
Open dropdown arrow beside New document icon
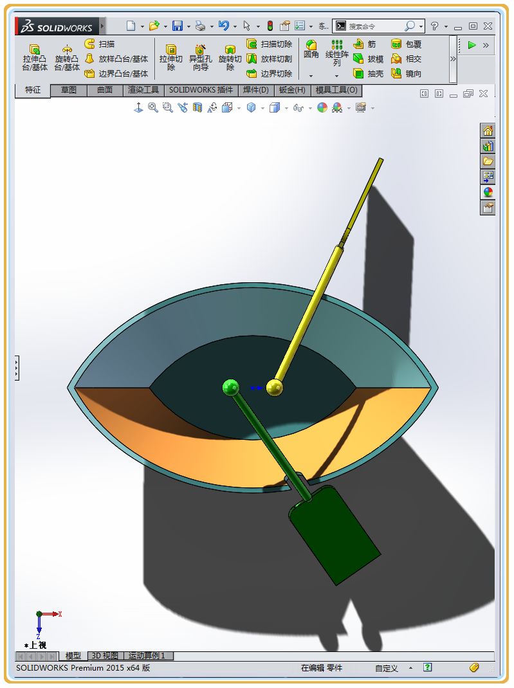(x=142, y=27)
